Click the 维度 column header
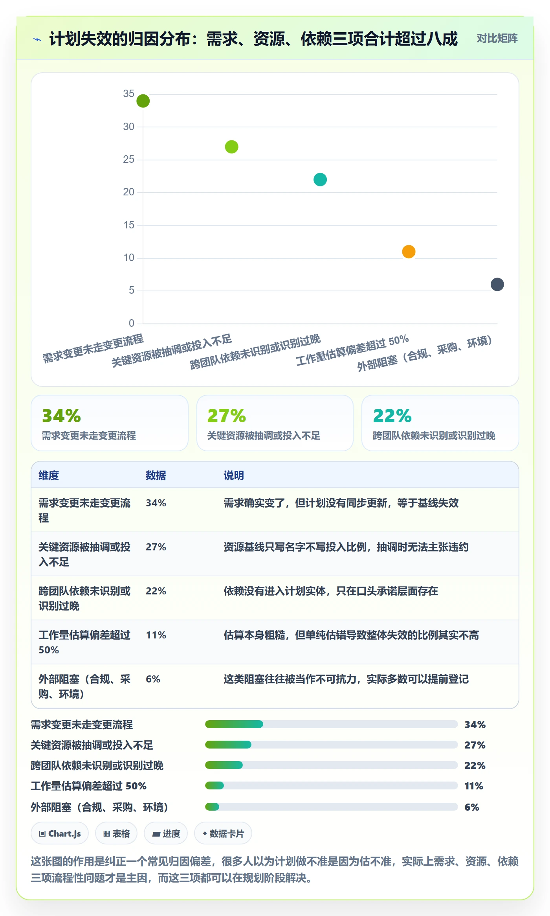The height and width of the screenshot is (916, 550). point(49,475)
